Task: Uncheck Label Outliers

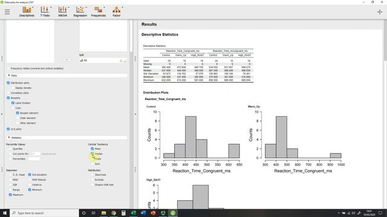Action: click(x=13, y=103)
